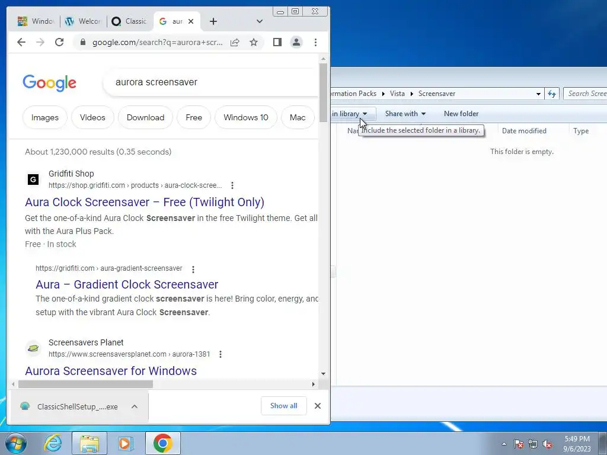
Task: Show hidden system tray icons
Action: (x=504, y=444)
